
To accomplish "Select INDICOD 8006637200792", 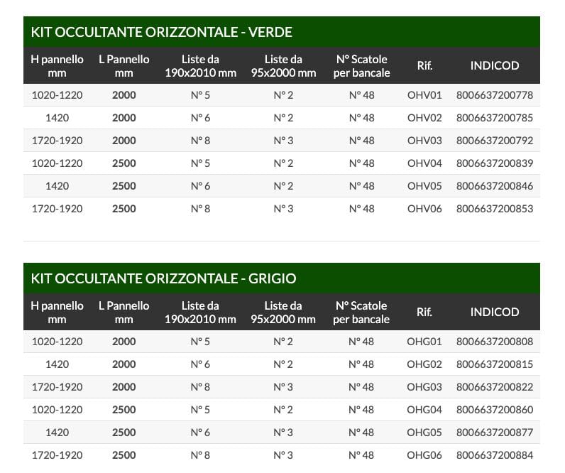I will pyautogui.click(x=495, y=141).
